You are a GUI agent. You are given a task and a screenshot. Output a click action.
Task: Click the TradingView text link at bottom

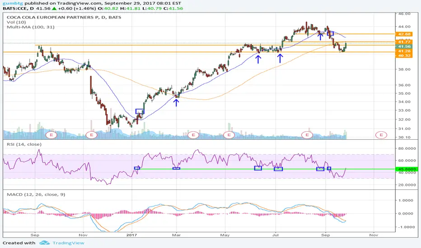point(68,243)
